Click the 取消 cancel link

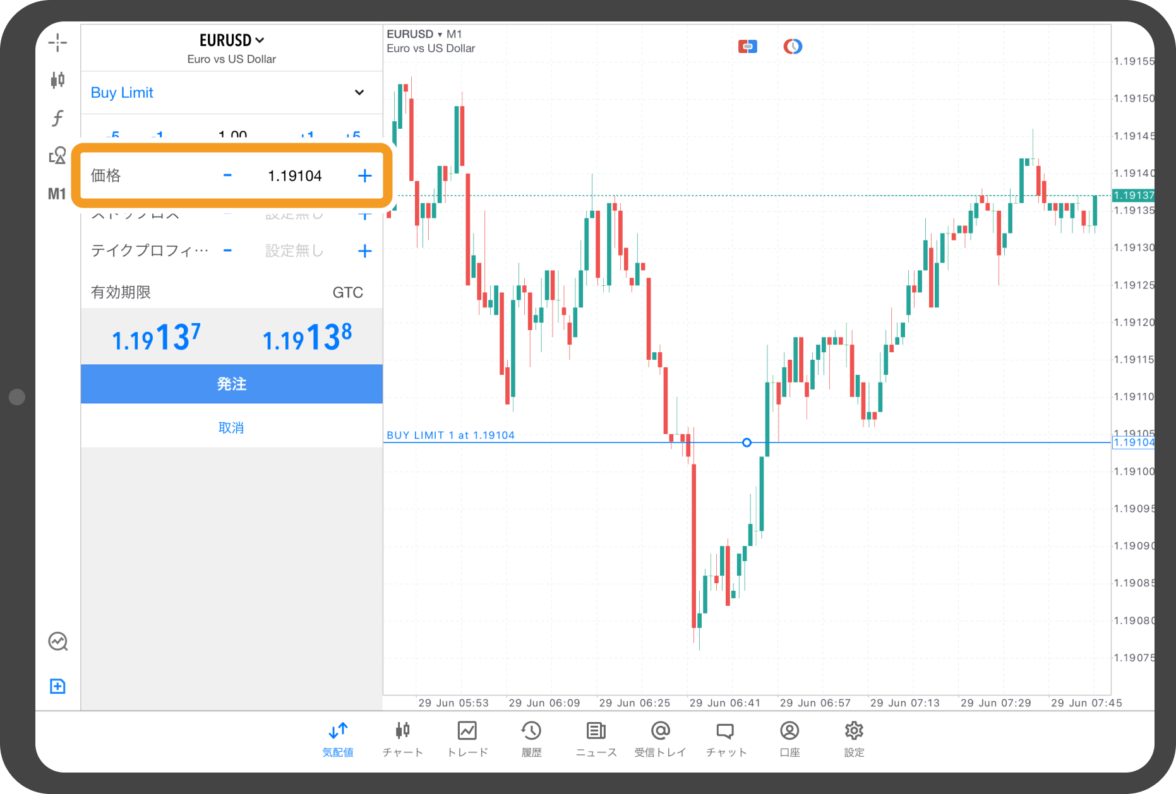(231, 428)
